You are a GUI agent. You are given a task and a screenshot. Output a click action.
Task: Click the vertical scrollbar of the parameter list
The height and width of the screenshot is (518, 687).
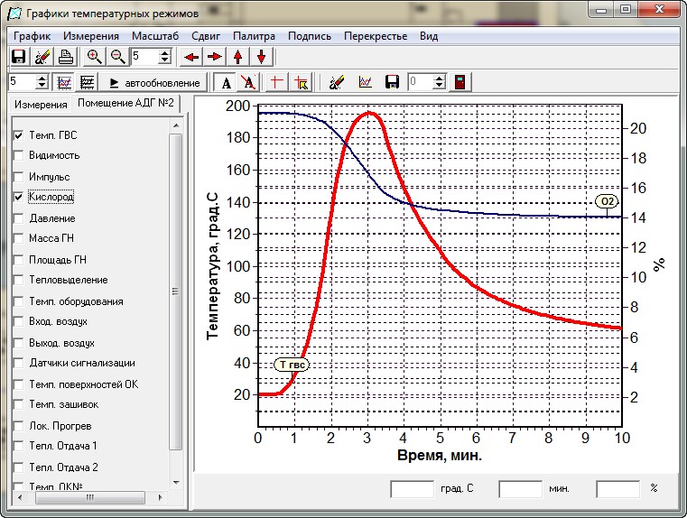(x=176, y=298)
